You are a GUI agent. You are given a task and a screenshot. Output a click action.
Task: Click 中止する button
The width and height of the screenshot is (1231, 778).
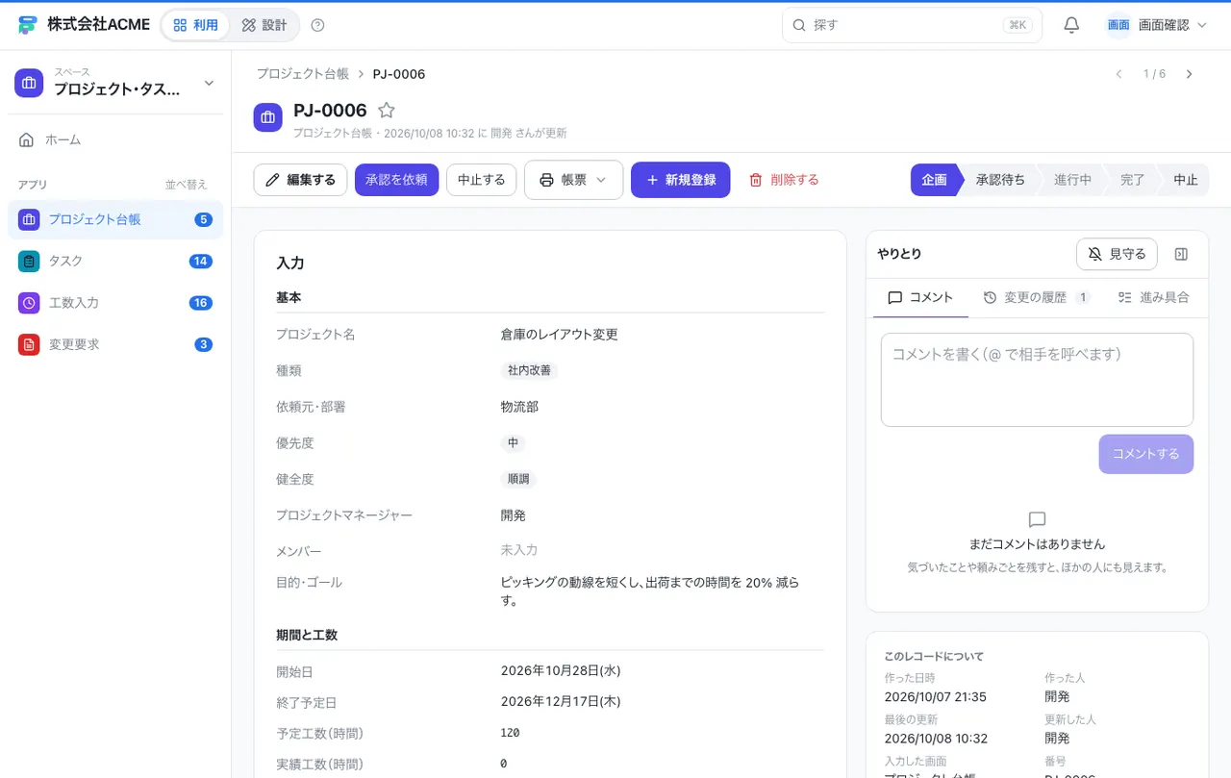tap(482, 180)
